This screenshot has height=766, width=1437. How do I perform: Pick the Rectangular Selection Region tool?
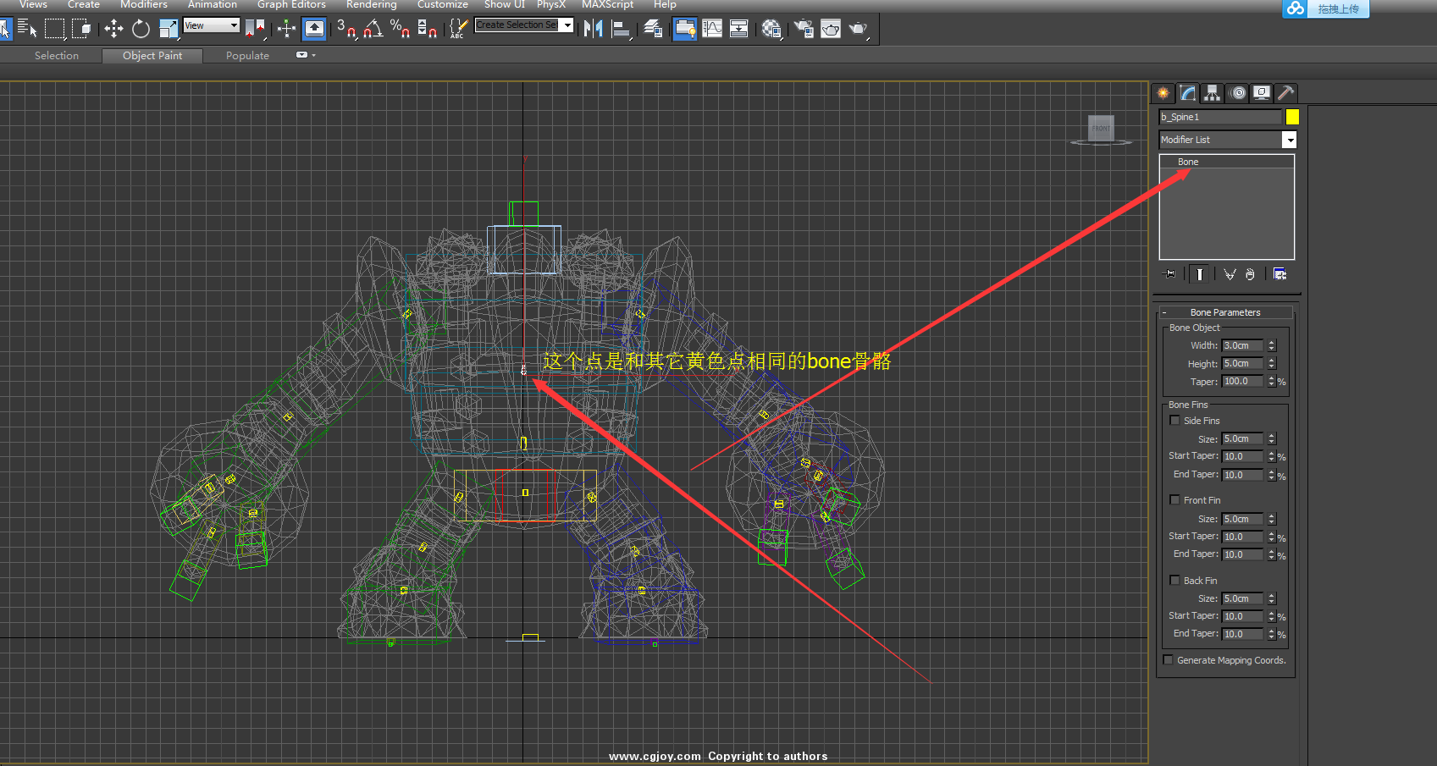coord(54,29)
